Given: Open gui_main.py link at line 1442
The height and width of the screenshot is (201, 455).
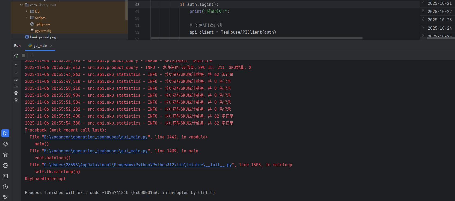Looking at the screenshot, I should tap(96, 137).
